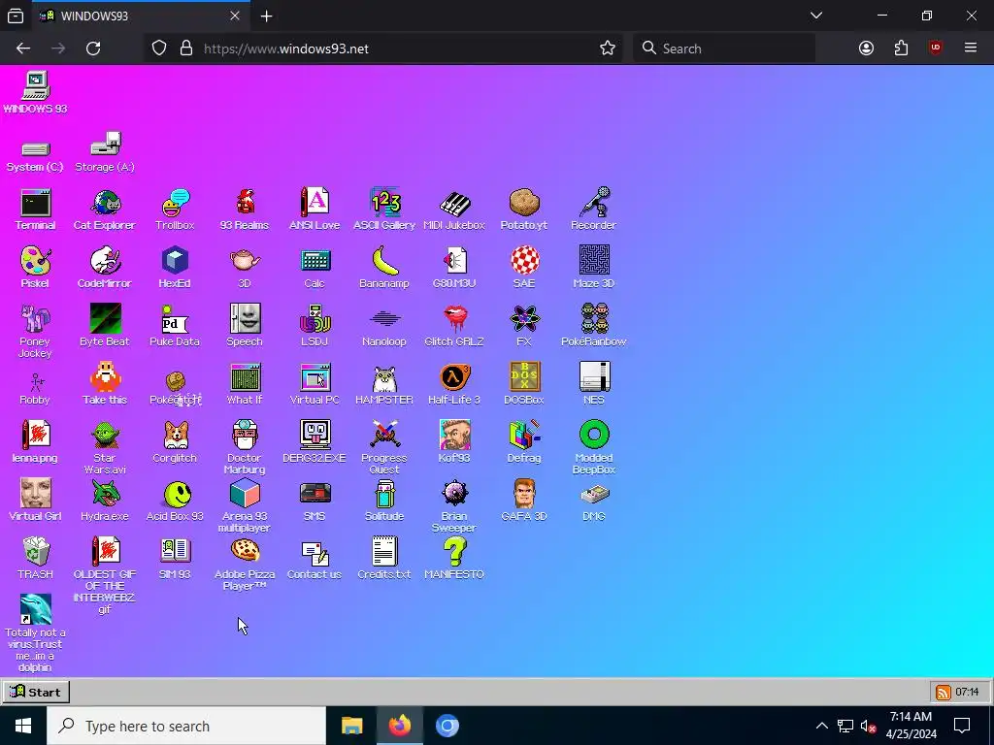
Task: Run Defrag
Action: (523, 442)
